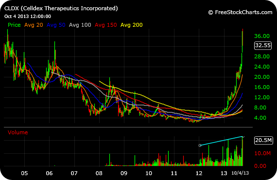Click the 11 year label on time axis
This screenshot has height=180, width=277.
click(174, 173)
